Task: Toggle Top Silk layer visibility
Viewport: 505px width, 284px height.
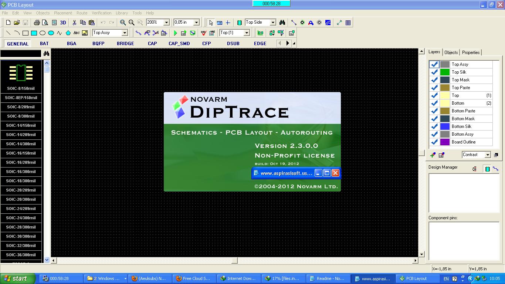Action: point(434,72)
